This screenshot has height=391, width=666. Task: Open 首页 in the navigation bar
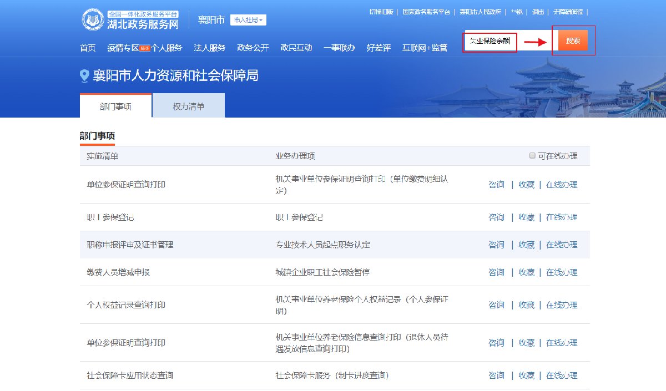[88, 48]
